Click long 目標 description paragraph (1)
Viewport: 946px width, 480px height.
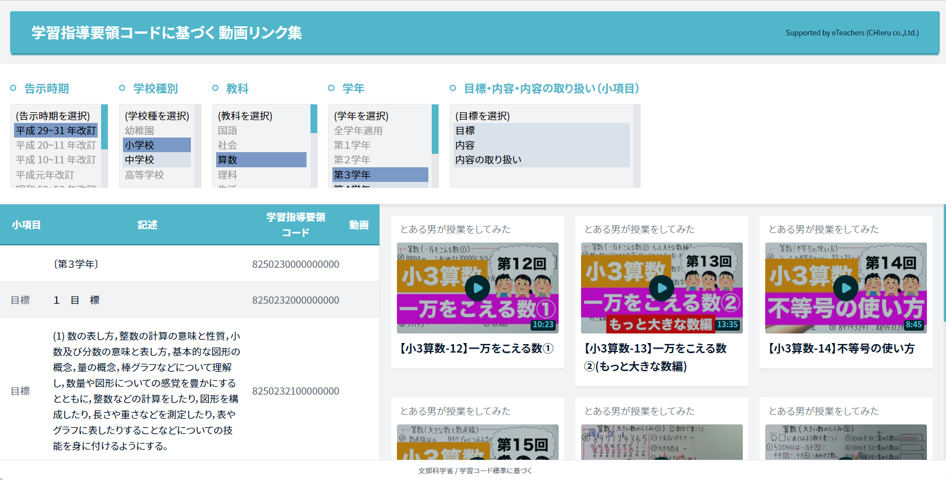[x=147, y=391]
